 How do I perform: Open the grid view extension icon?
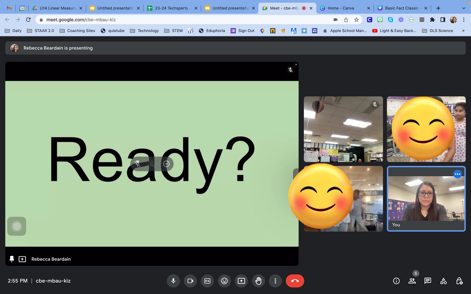422,20
